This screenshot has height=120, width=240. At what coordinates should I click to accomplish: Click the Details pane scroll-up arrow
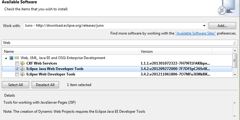pyautogui.click(x=235, y=103)
